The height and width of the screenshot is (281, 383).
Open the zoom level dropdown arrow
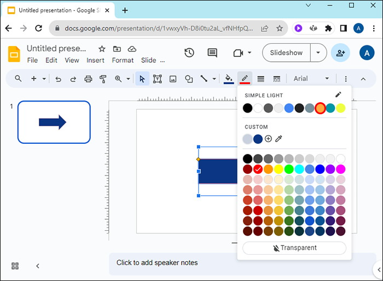(x=129, y=79)
